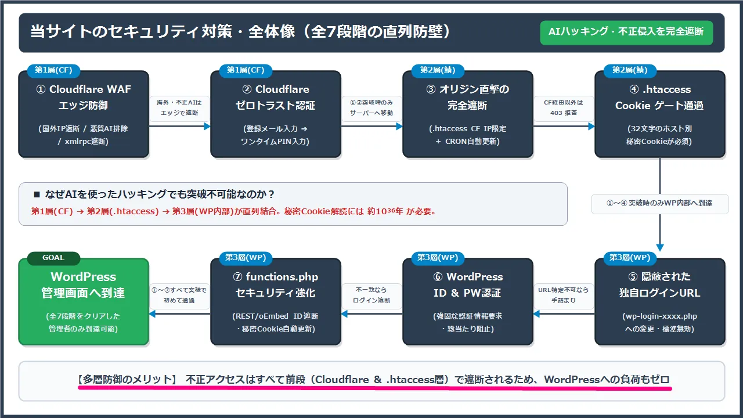
Task: Click the "第1層(CF)" tag above ゼロトラスト認証 box
Action: [x=246, y=70]
